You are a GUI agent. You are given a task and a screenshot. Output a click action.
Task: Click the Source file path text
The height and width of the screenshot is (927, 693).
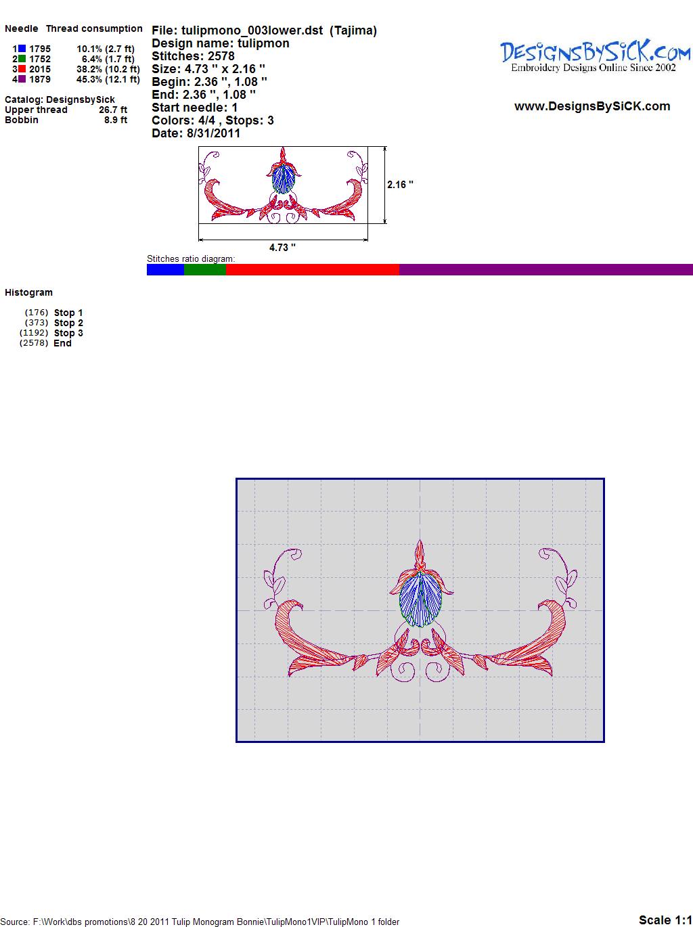coord(200,922)
